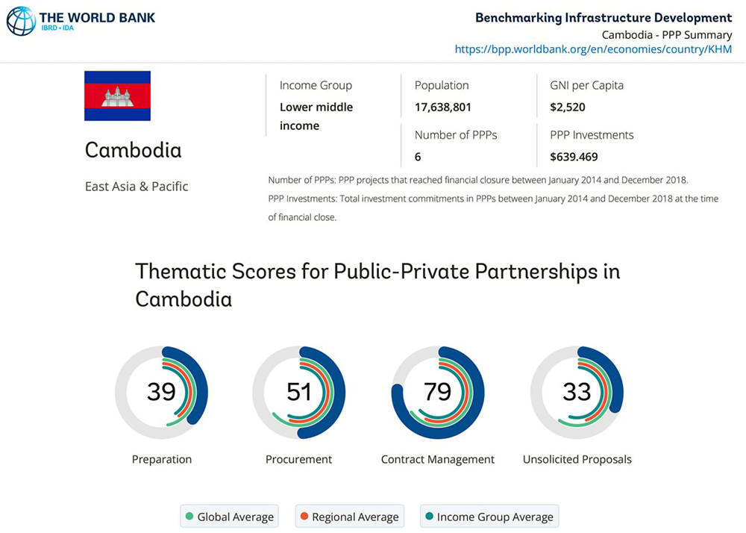The height and width of the screenshot is (533, 746).
Task: Toggle the Regional Average legend button
Action: coord(350,517)
